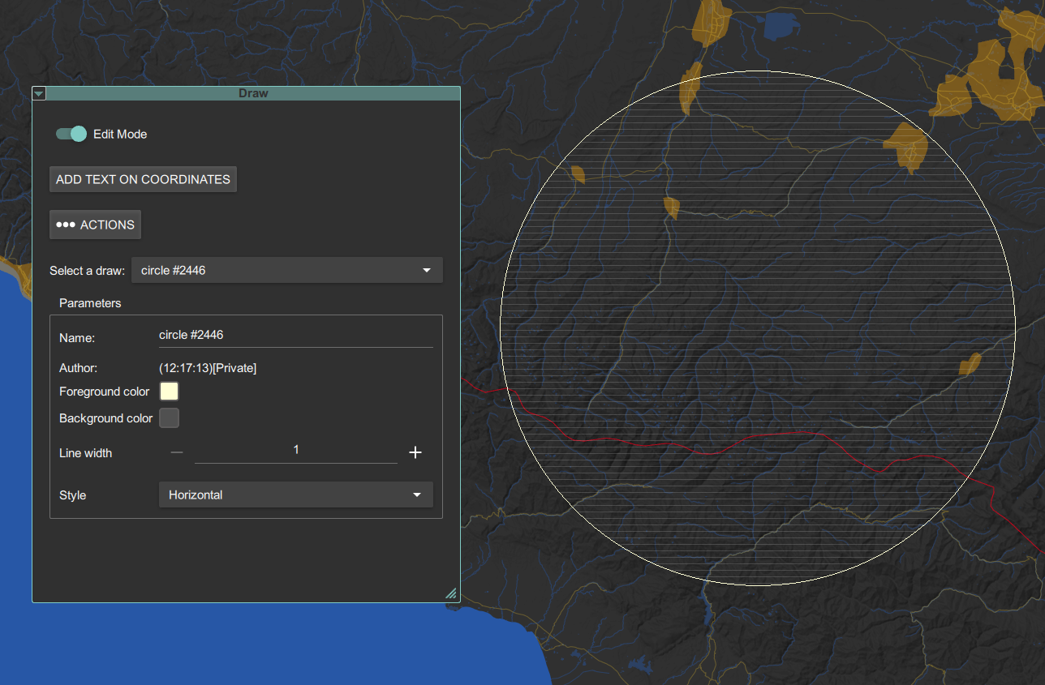Click the Line width value field
The height and width of the screenshot is (685, 1045).
coord(296,451)
